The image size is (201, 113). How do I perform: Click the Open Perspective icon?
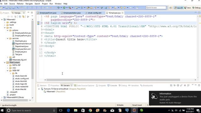coord(171,8)
